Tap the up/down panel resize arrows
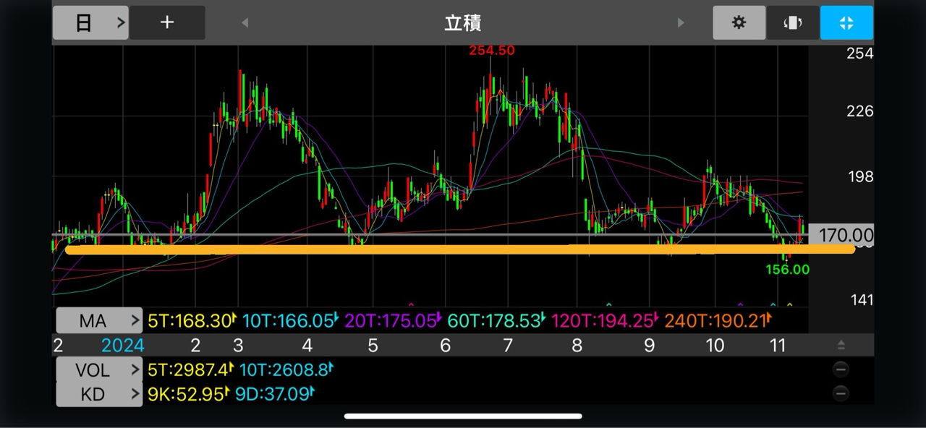 (x=841, y=345)
